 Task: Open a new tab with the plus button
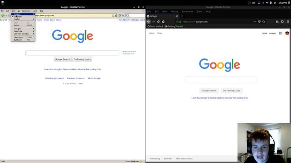coord(182,16)
